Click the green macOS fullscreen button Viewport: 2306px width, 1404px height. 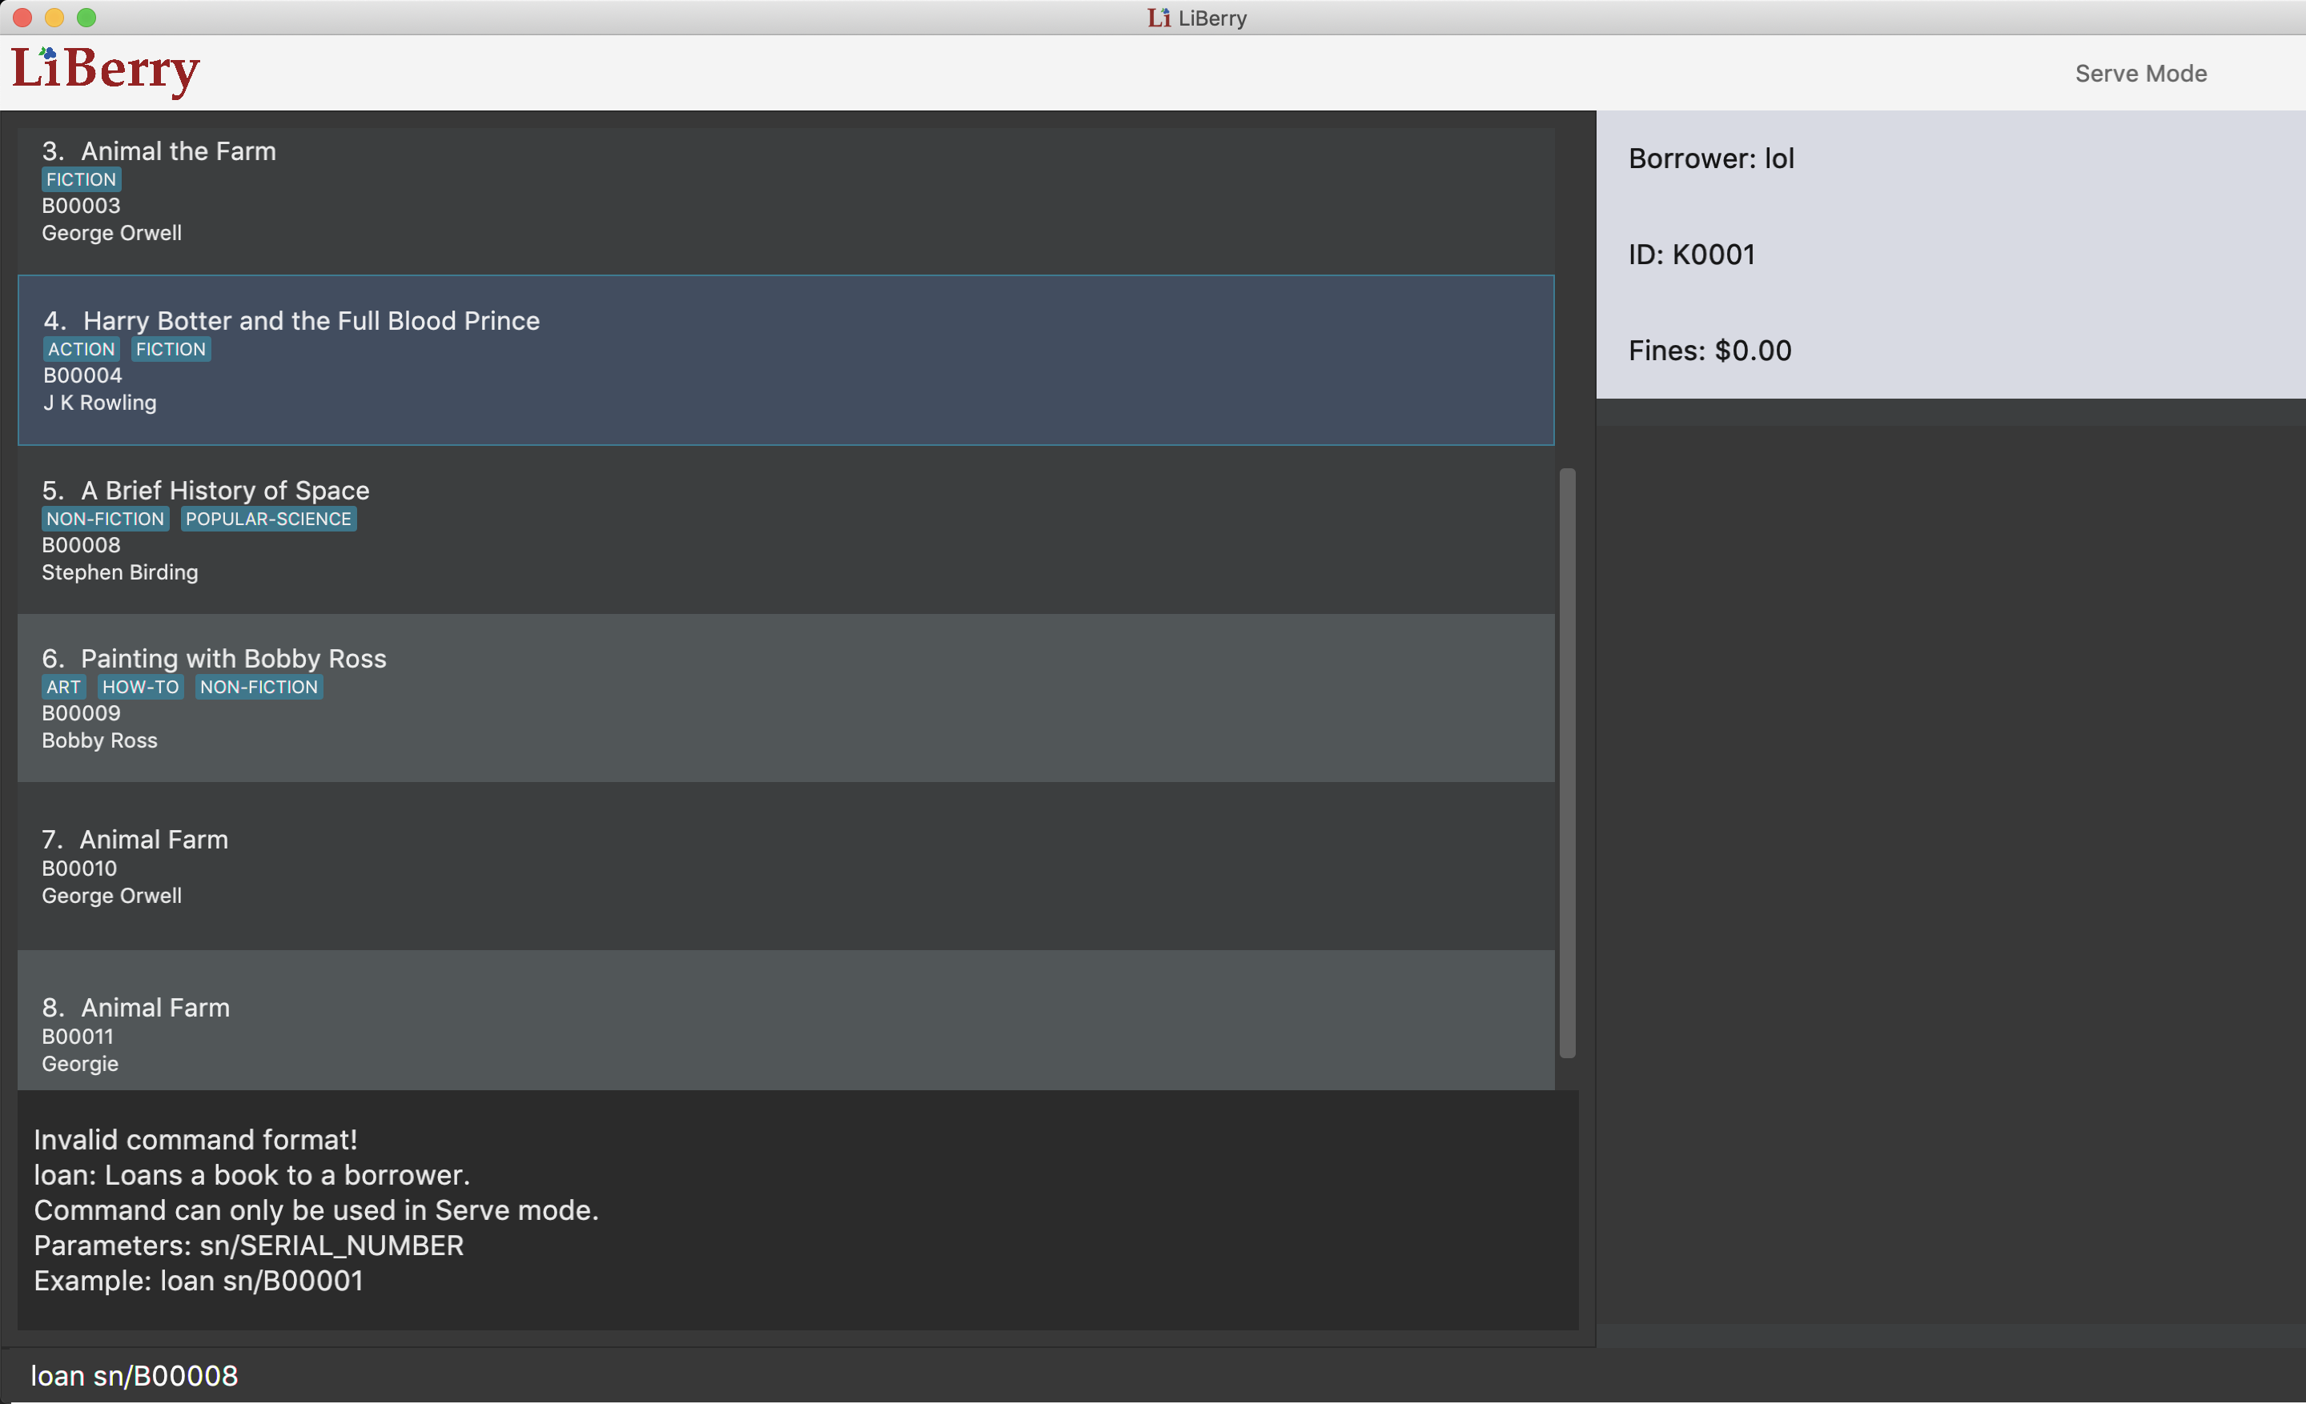click(x=86, y=18)
